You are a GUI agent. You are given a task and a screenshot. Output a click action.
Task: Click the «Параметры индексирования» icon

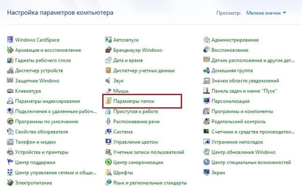10,101
